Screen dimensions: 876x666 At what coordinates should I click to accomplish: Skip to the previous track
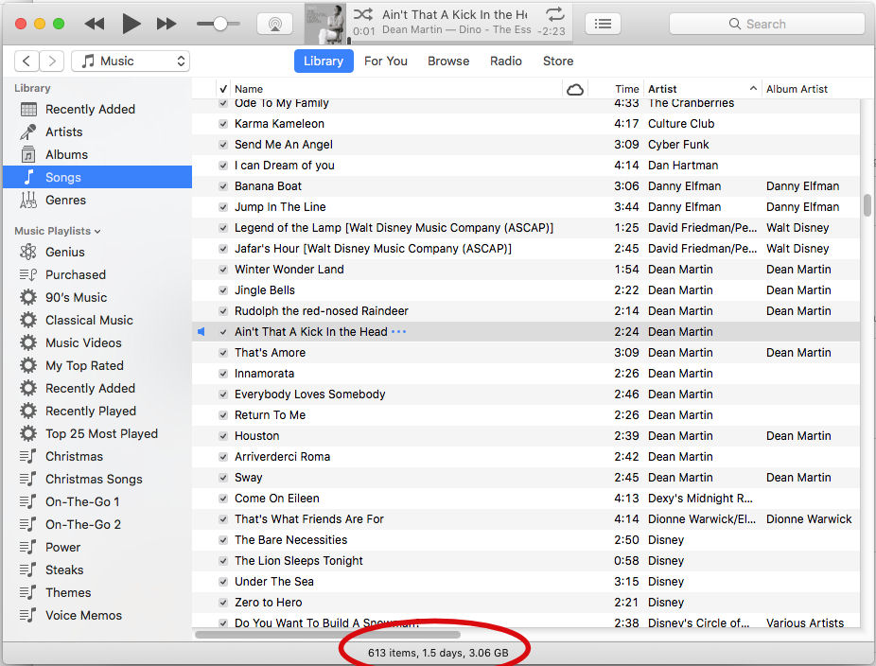coord(95,24)
